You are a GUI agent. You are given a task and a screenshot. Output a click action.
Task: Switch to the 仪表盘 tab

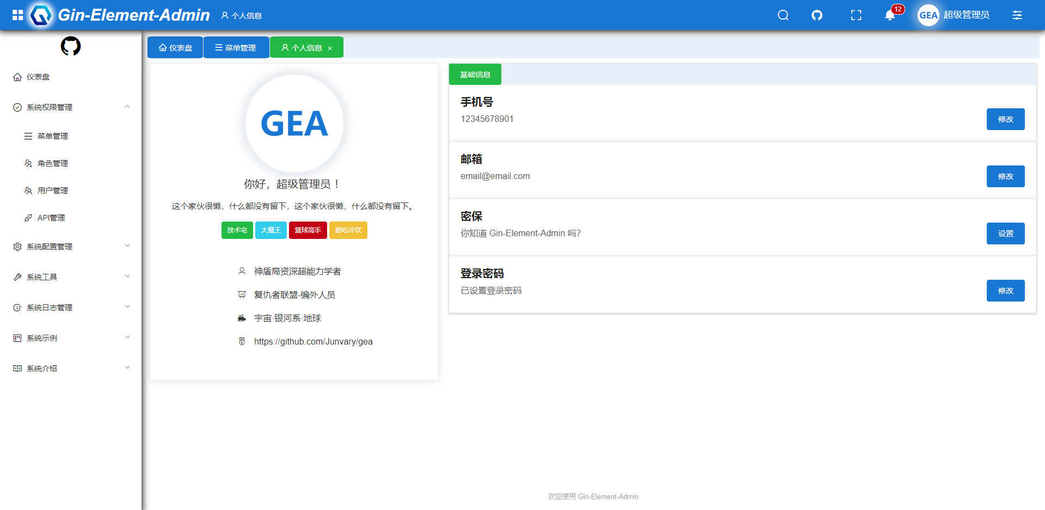175,47
